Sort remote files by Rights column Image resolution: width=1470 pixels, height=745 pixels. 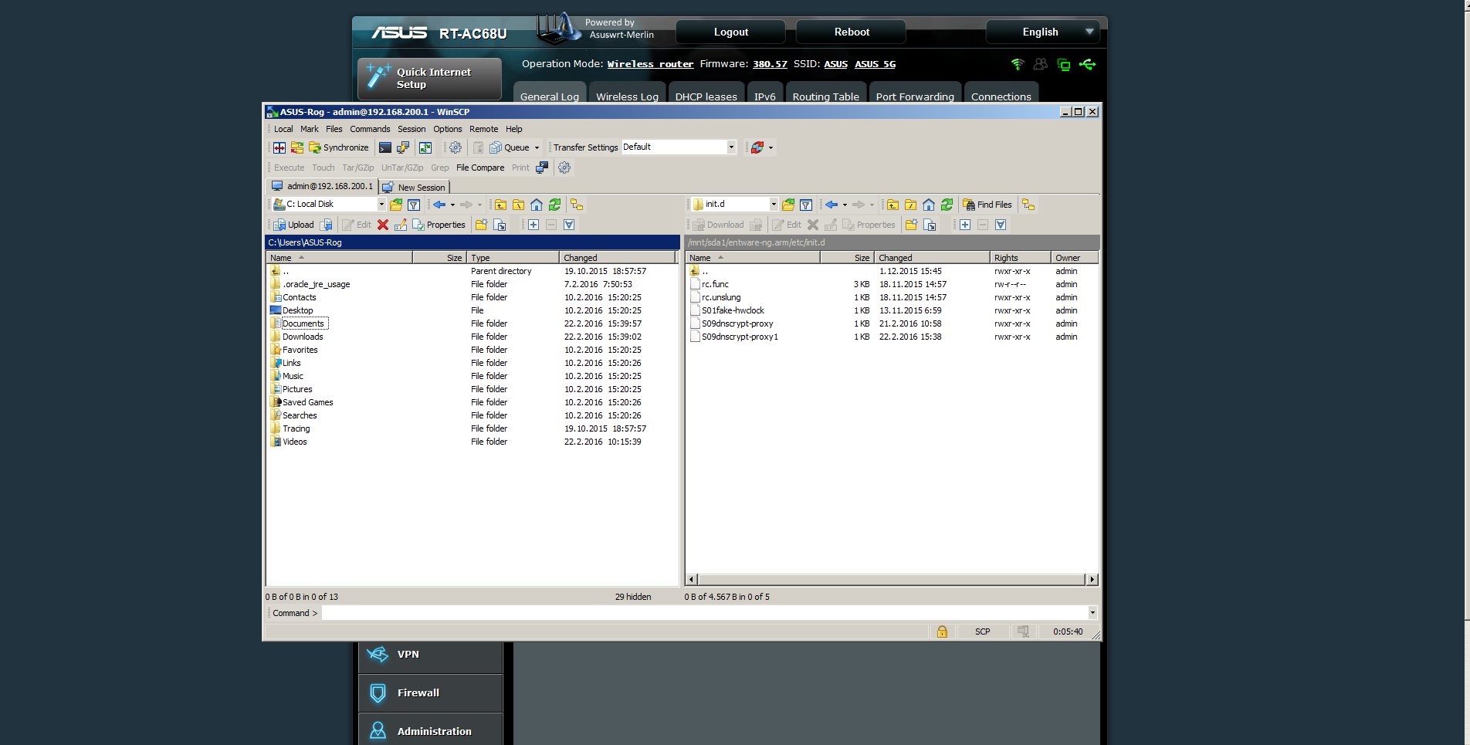coord(1020,258)
